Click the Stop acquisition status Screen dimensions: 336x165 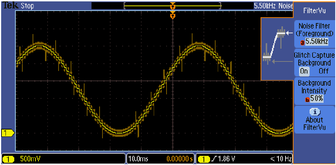point(27,6)
